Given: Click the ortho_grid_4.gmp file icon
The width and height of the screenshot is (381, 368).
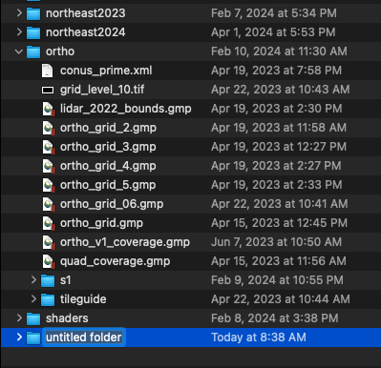Looking at the screenshot, I should coord(49,166).
